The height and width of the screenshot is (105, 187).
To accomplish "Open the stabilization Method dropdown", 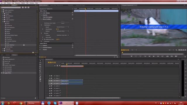I will coord(63,31).
